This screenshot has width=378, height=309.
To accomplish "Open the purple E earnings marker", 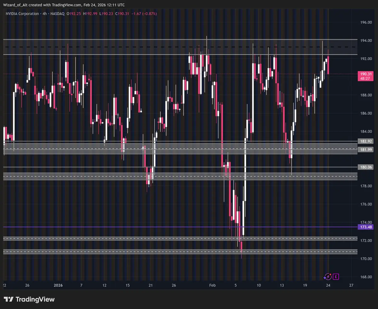I will coord(336,277).
